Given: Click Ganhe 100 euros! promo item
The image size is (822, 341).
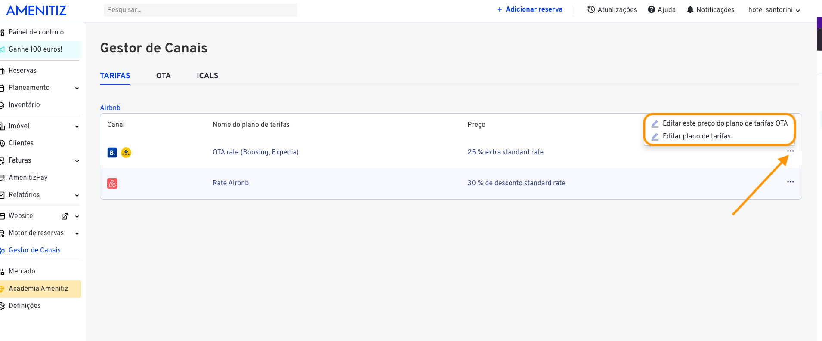Looking at the screenshot, I should click(40, 49).
